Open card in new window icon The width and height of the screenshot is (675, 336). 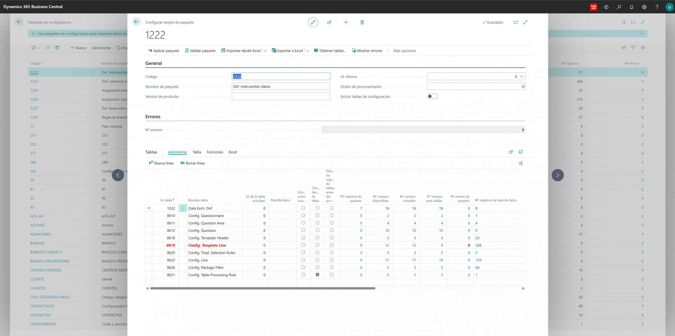pos(515,22)
